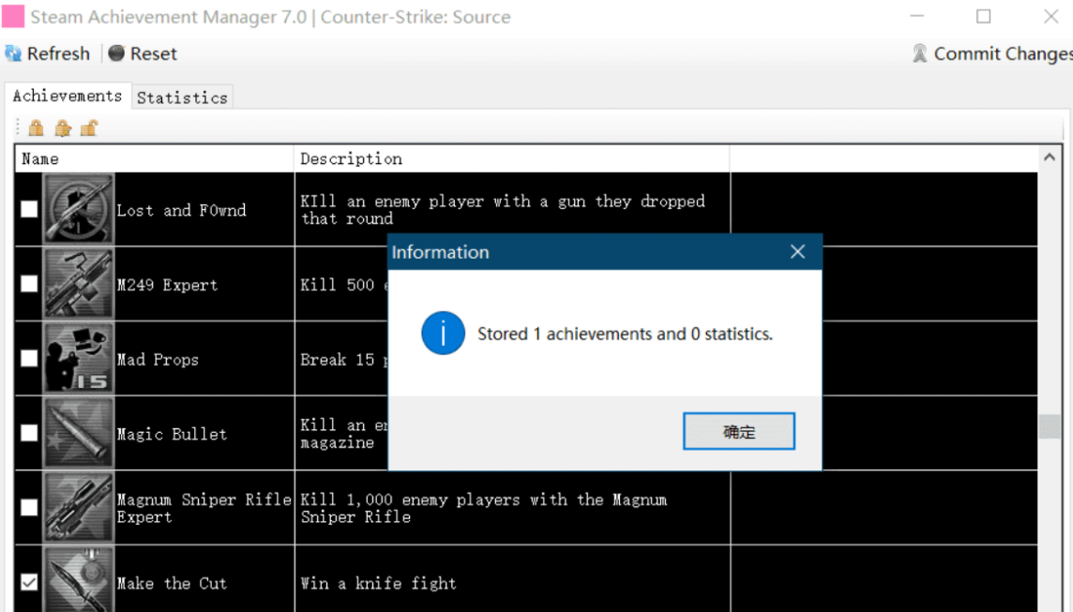Click the "Stored 1 achievements" message text
Viewport: 1073px width, 612px height.
coord(625,334)
